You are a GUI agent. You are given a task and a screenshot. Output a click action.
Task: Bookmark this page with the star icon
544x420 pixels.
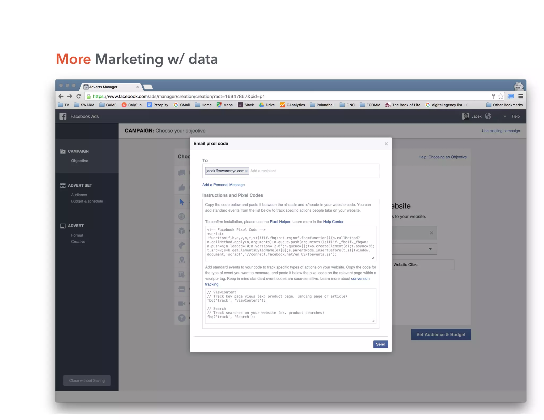click(x=501, y=96)
